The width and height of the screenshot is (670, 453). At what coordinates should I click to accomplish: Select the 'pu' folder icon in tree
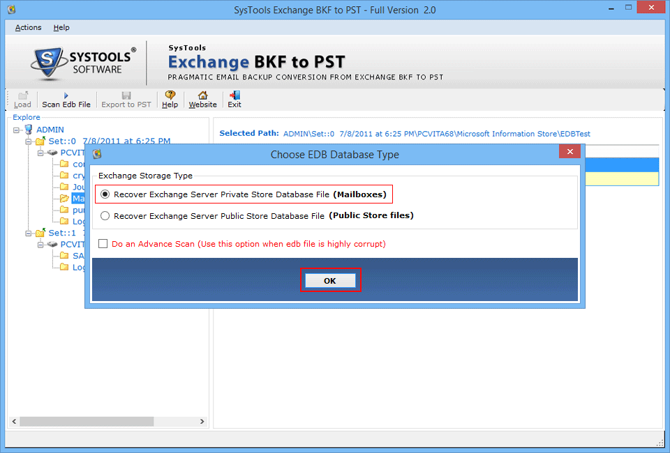[x=64, y=210]
